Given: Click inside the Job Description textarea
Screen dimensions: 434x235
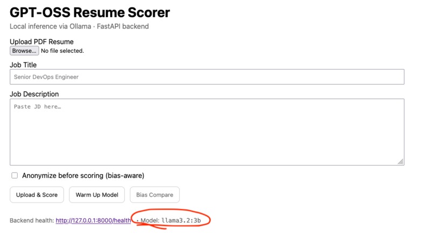Looking at the screenshot, I should tap(207, 132).
